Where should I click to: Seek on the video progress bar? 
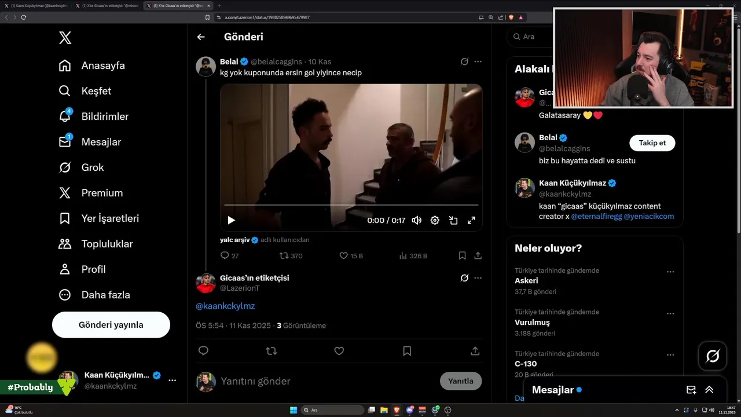point(351,205)
